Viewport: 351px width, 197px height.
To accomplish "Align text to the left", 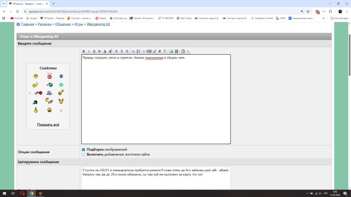I will coord(116,51).
